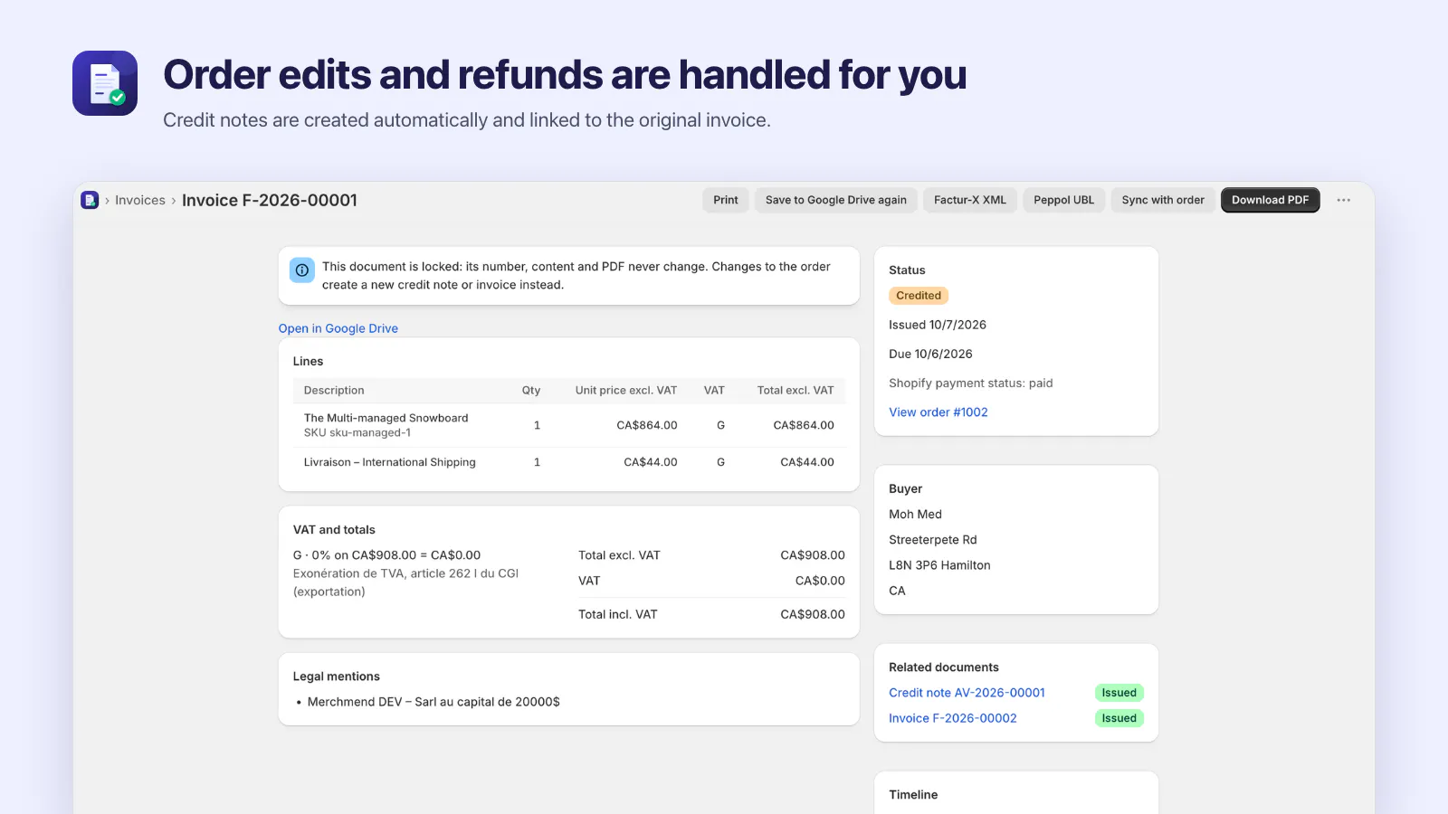Click the Qty column header
This screenshot has height=814, width=1448.
pos(531,391)
